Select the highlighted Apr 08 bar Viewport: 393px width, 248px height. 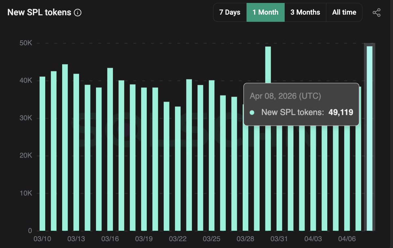(x=369, y=138)
